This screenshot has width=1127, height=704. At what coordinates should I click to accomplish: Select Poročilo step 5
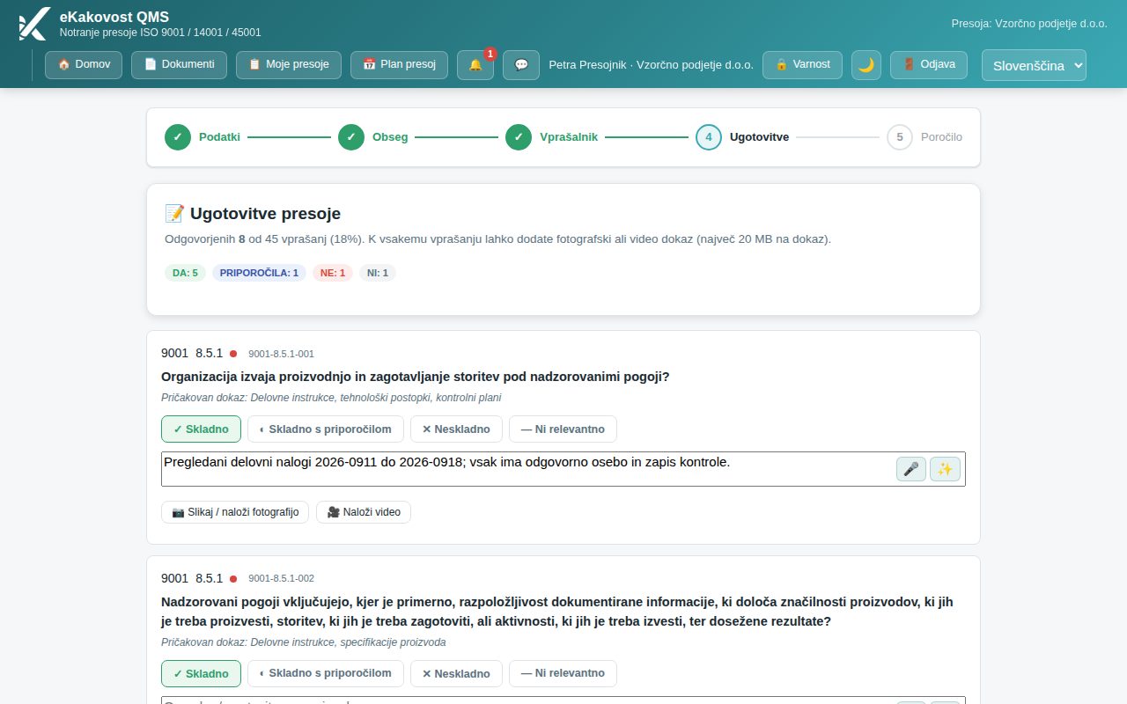click(924, 137)
